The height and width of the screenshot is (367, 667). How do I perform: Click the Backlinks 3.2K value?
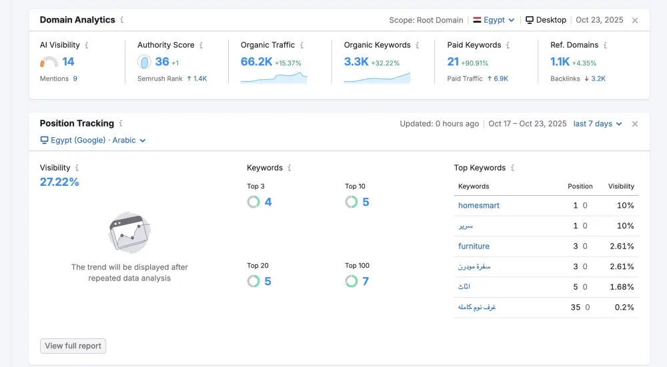(598, 79)
